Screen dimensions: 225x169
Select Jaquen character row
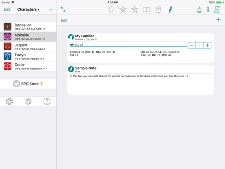click(x=28, y=46)
